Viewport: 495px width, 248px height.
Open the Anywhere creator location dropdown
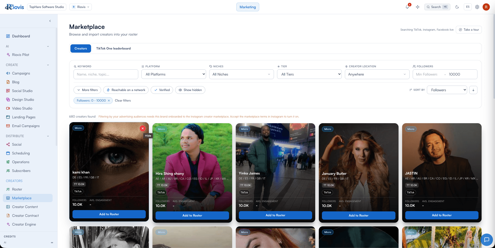pyautogui.click(x=377, y=74)
